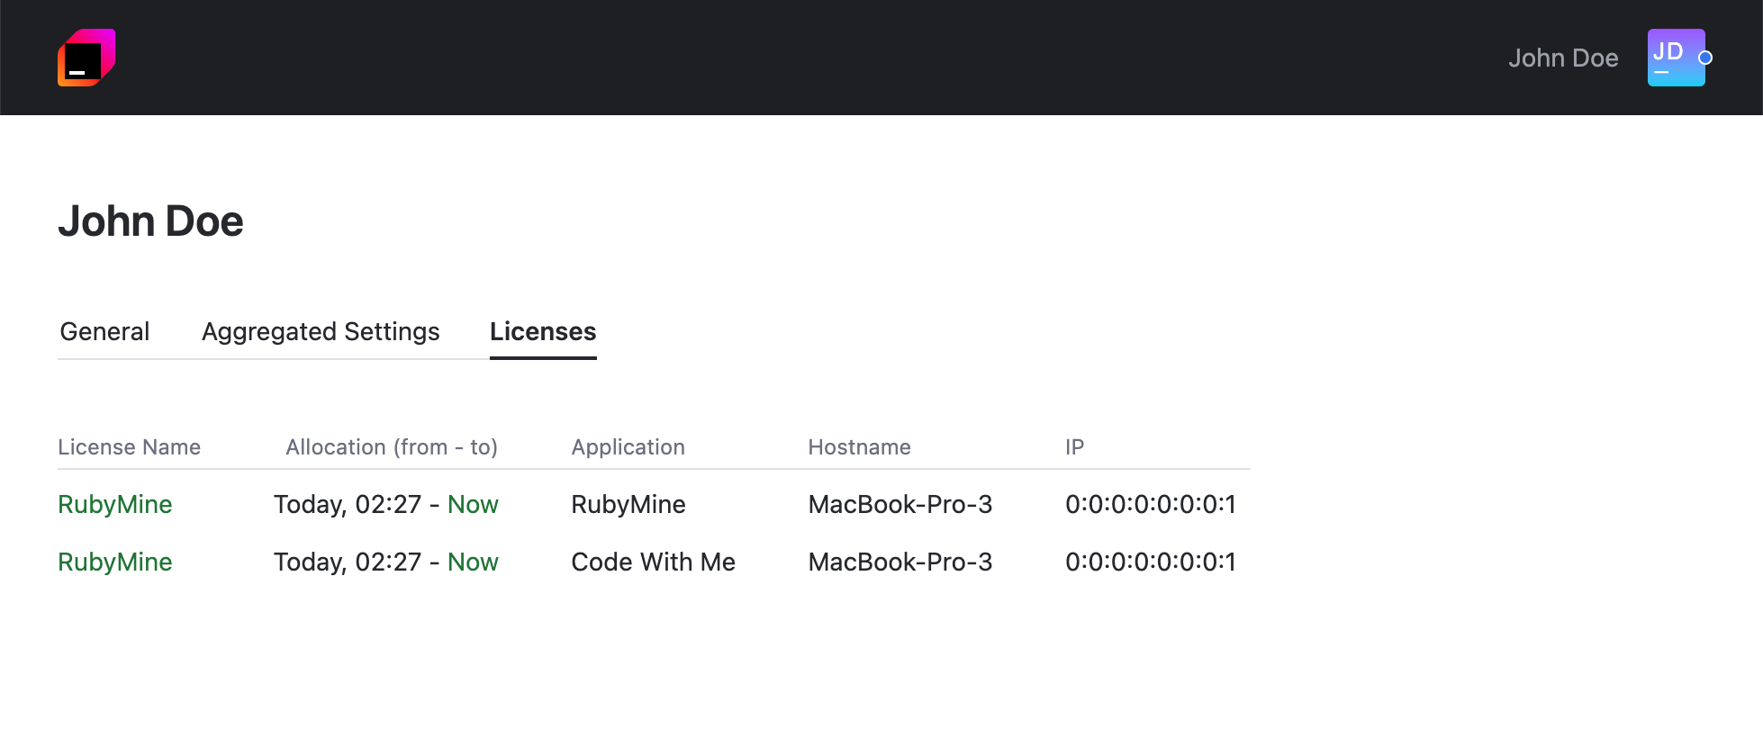
Task: Click the IP column header
Action: [x=1074, y=447]
